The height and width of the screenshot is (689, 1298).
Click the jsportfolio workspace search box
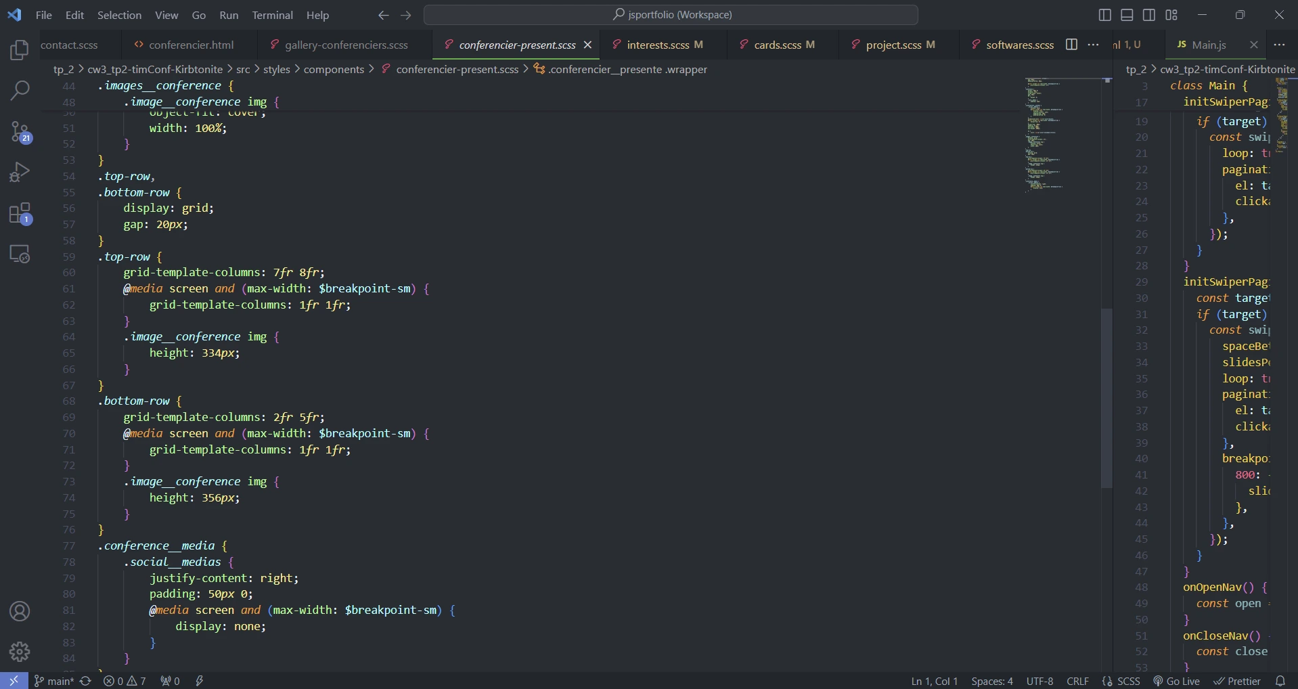[x=671, y=15]
